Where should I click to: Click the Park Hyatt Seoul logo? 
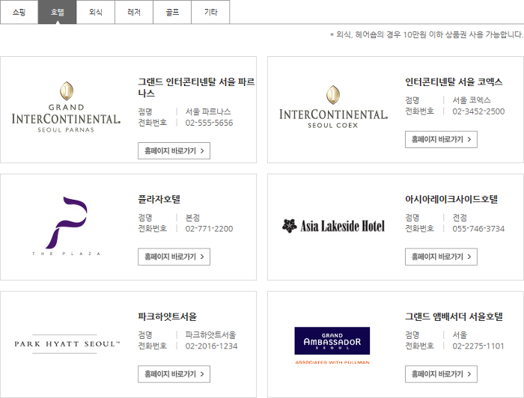pyautogui.click(x=67, y=344)
